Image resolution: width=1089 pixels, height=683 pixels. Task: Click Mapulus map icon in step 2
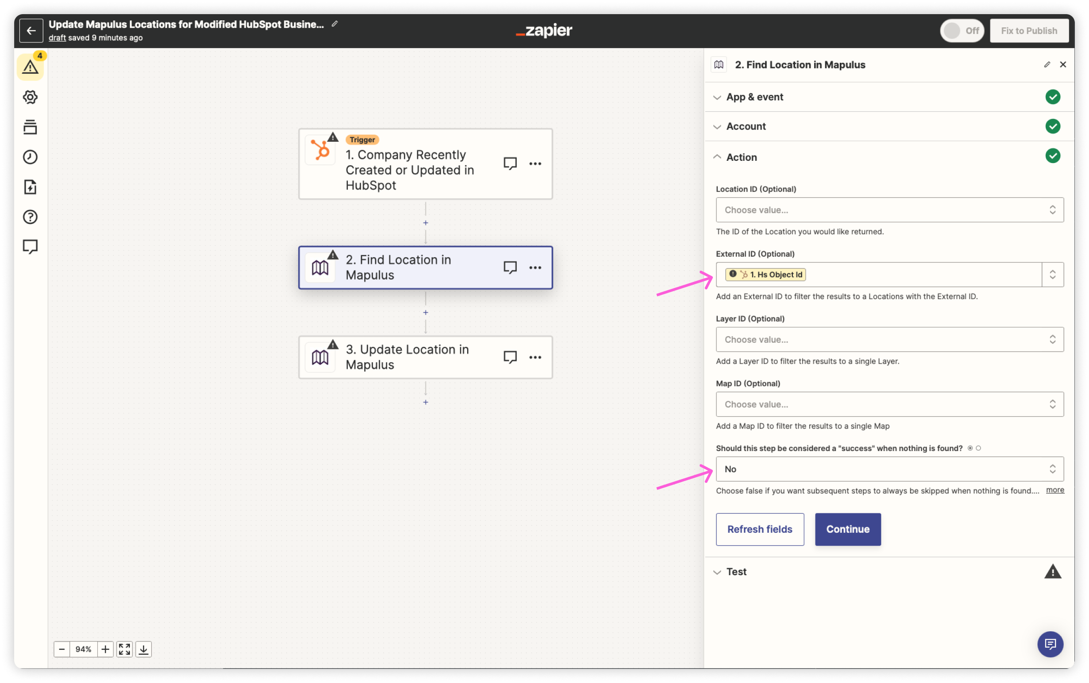coord(320,268)
